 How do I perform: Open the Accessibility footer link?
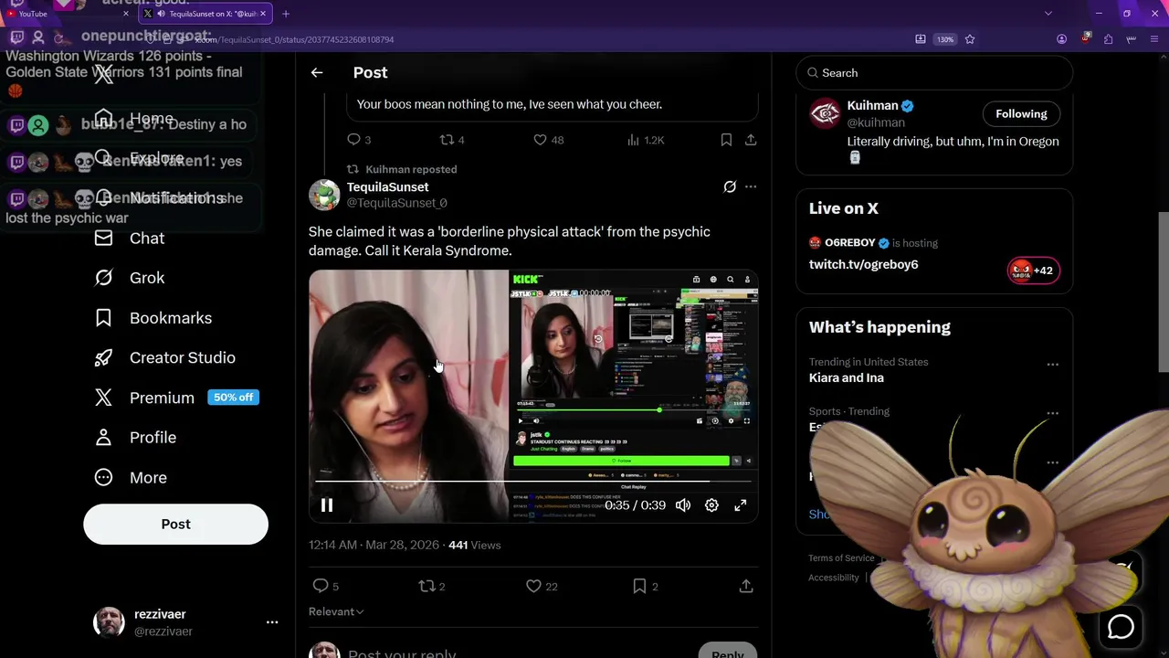tap(833, 578)
